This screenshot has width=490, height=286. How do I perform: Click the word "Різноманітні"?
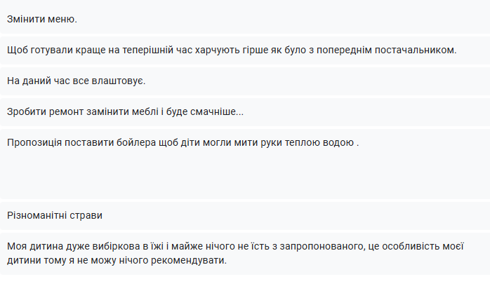click(39, 214)
